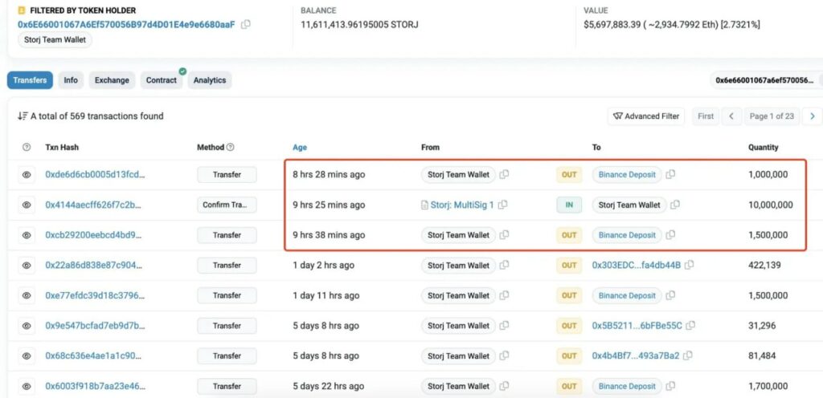Copy the 0x5B5211...6bFBe55C address

pyautogui.click(x=690, y=326)
